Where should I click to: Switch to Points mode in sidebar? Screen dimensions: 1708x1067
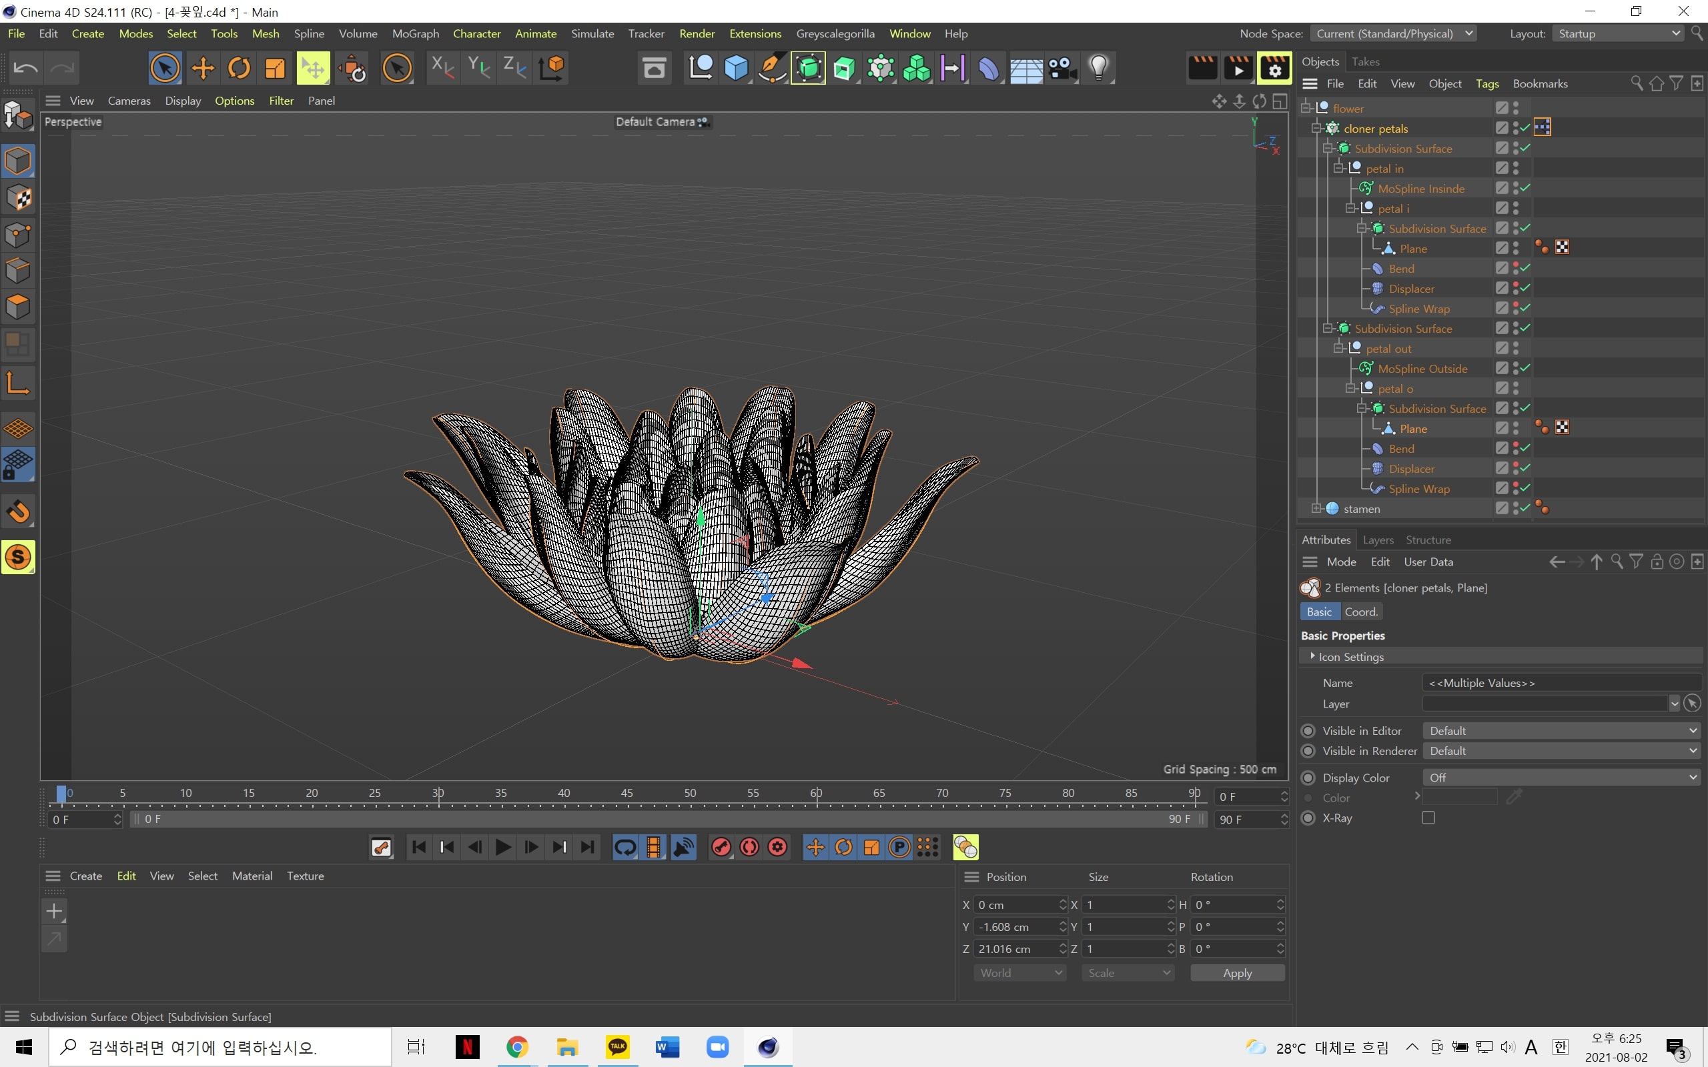click(19, 235)
